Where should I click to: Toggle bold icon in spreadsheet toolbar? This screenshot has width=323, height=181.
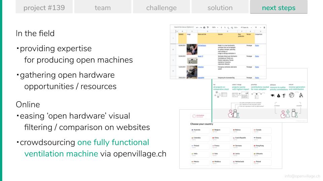pyautogui.click(x=264, y=27)
